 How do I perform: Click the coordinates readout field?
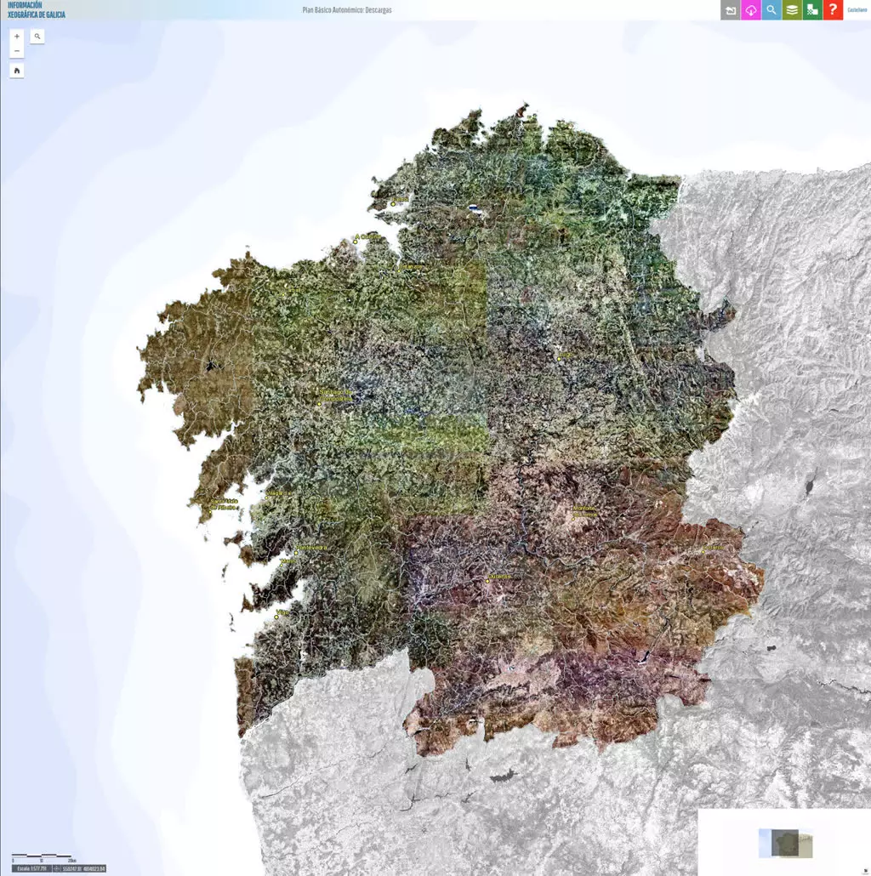pos(84,868)
